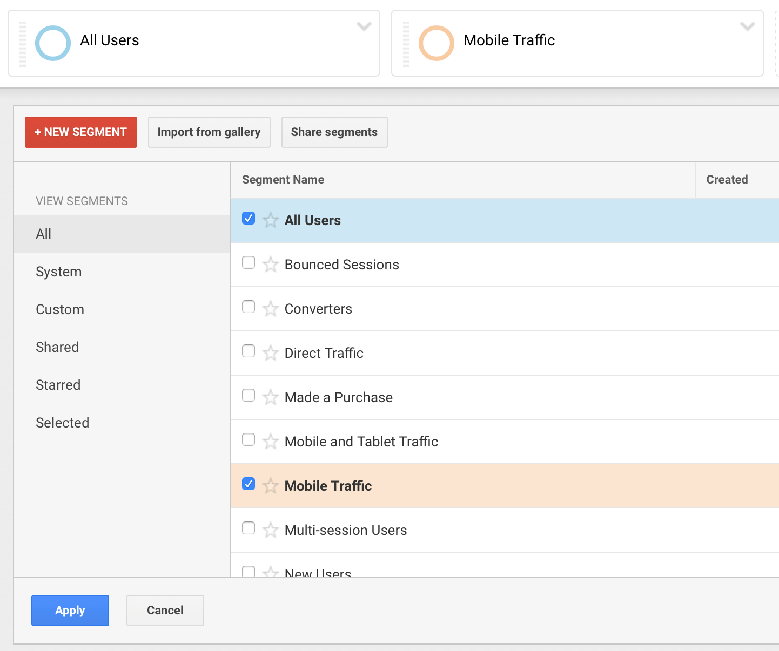Star the Mobile Traffic segment
Screen dimensions: 779x651
[270, 486]
